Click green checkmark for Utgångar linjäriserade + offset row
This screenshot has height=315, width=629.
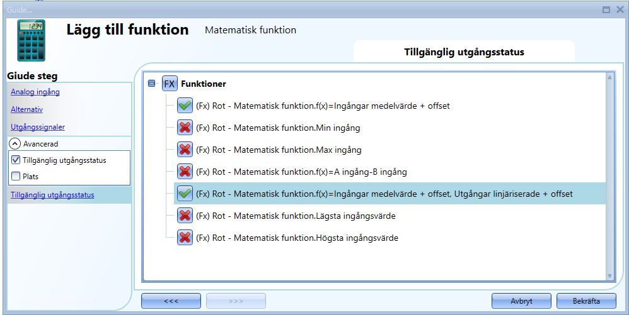point(185,194)
